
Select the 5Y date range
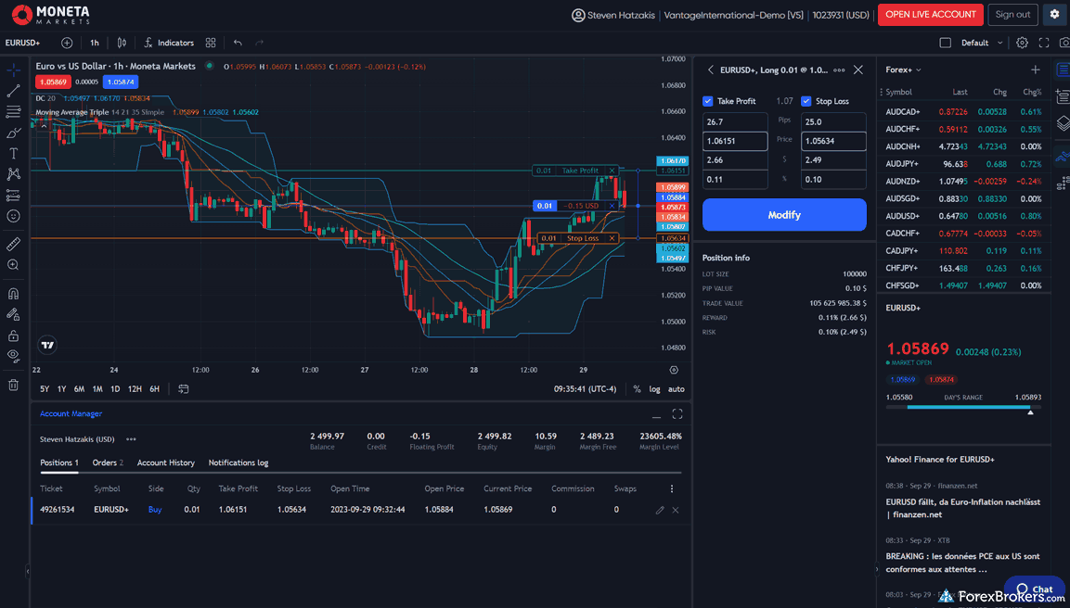pyautogui.click(x=45, y=389)
